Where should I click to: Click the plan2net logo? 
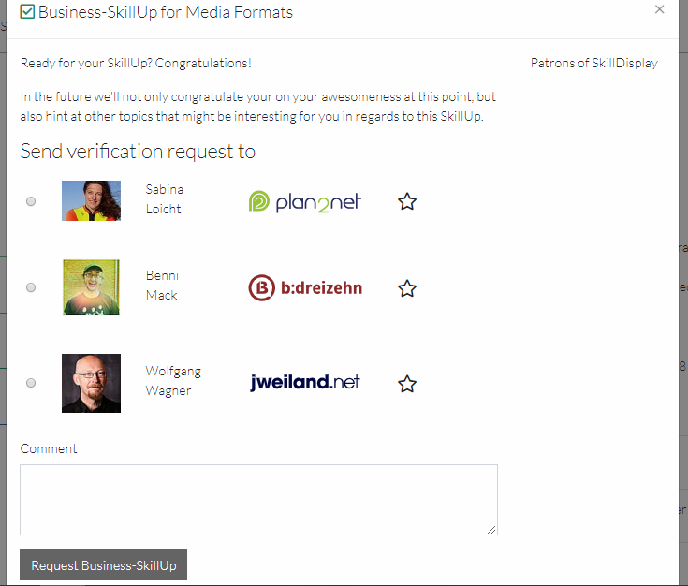tap(304, 201)
